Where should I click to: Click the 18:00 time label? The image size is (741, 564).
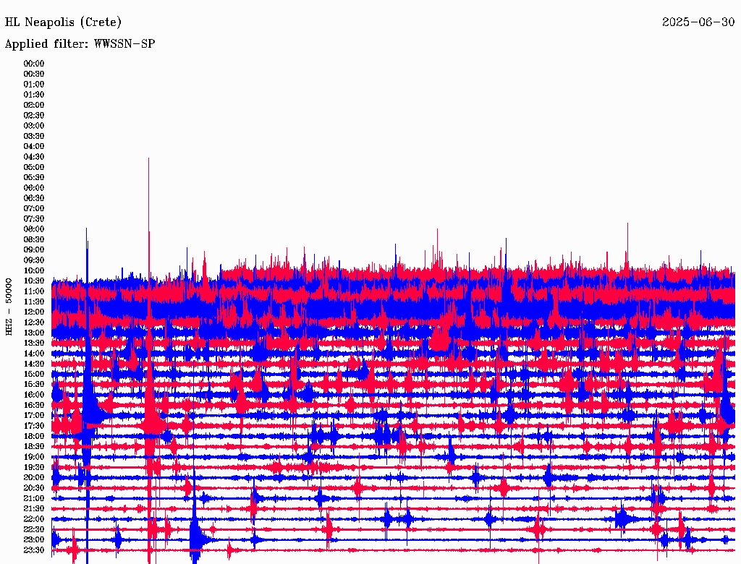tap(34, 436)
